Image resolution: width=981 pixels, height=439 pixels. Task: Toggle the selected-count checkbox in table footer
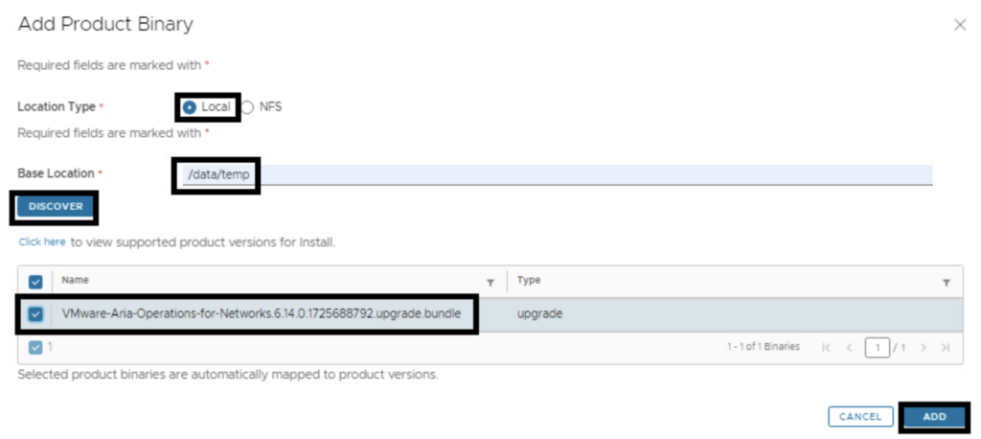[x=35, y=347]
